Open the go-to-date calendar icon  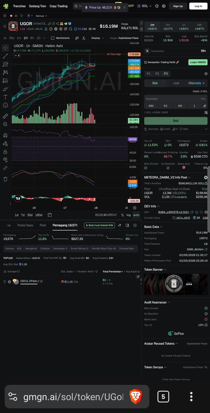coord(50,215)
